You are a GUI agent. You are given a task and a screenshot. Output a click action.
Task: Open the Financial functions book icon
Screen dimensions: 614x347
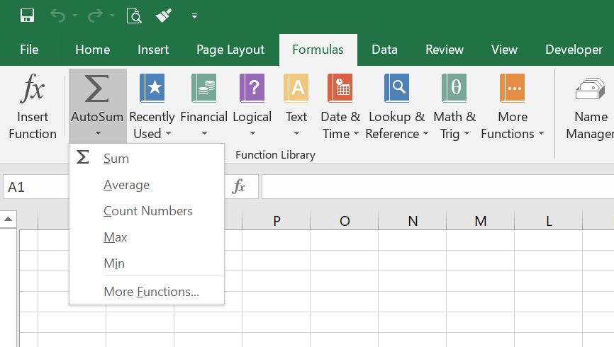click(x=204, y=89)
